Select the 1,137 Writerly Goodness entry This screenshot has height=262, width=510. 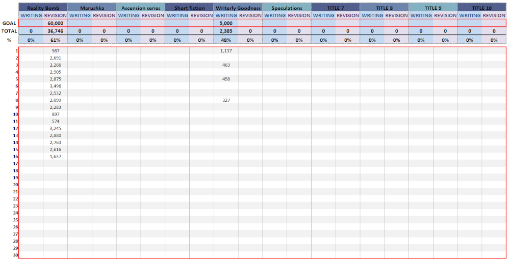coord(226,51)
